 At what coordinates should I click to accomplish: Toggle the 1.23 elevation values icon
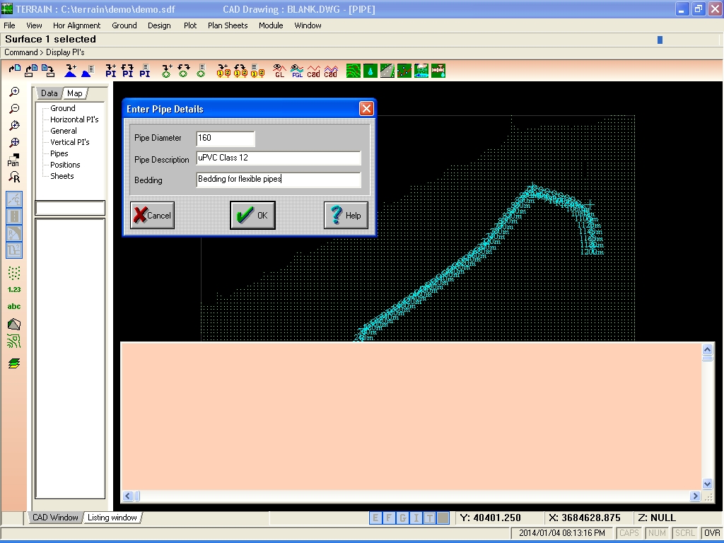(14, 289)
